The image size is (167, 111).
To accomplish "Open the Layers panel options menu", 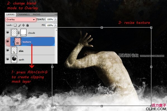I will [x=56, y=14].
